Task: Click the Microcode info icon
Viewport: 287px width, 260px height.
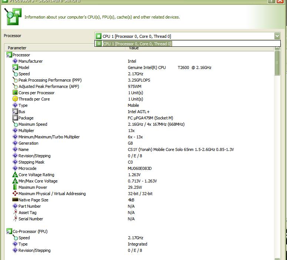Action: pyautogui.click(x=15, y=168)
